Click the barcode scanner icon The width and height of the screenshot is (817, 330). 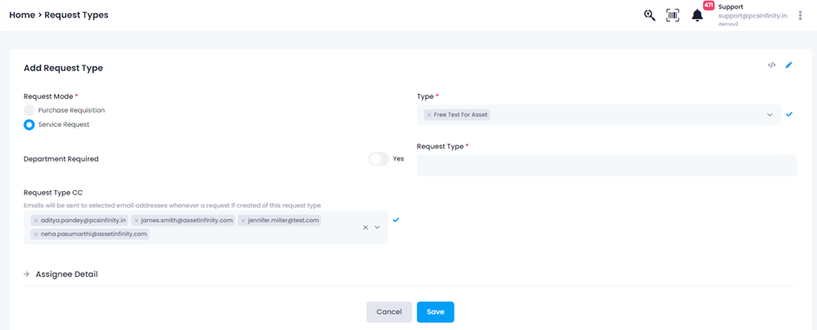tap(673, 16)
